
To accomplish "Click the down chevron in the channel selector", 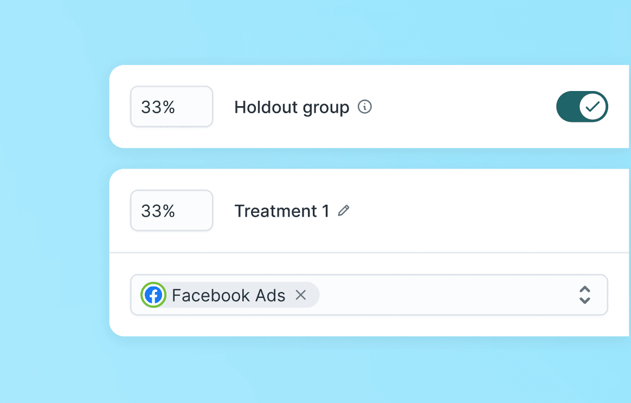I will click(x=584, y=300).
